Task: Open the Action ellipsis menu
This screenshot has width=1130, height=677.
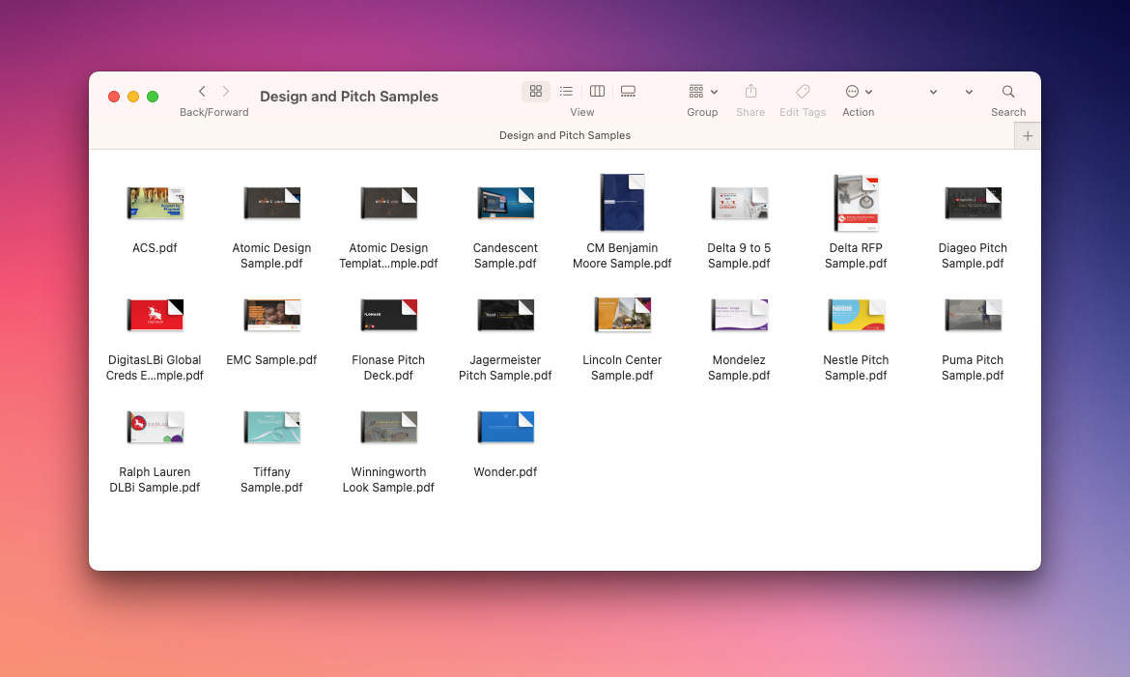Action: (x=852, y=92)
